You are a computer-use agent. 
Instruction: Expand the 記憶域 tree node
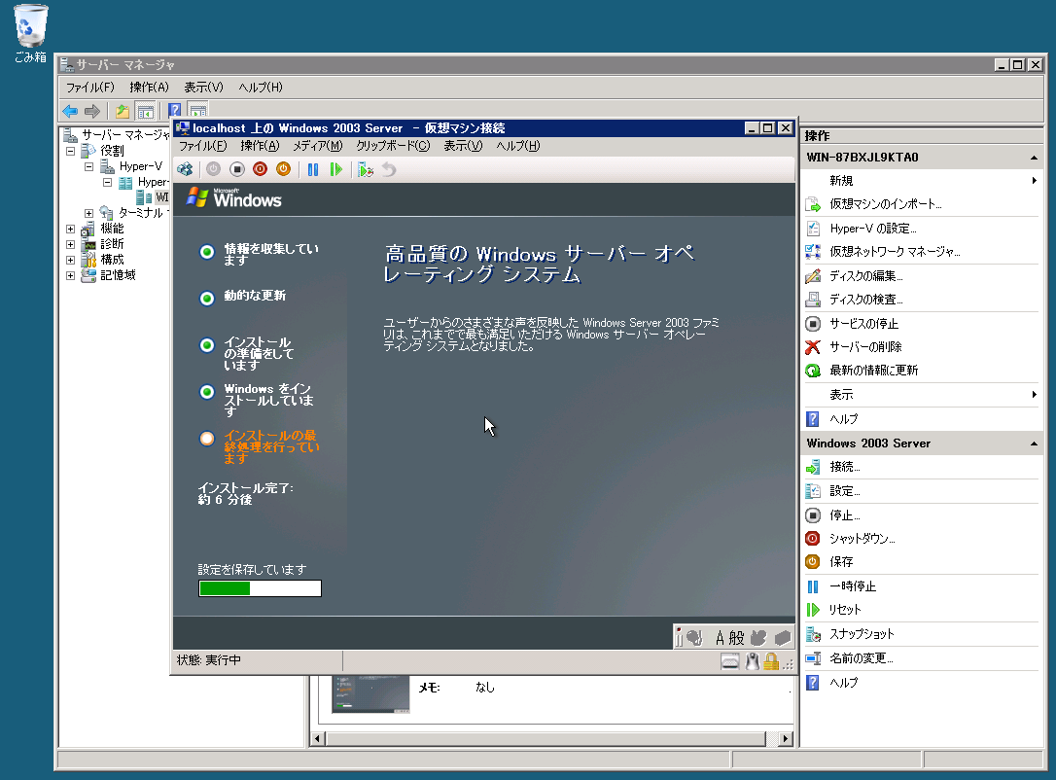tap(70, 275)
